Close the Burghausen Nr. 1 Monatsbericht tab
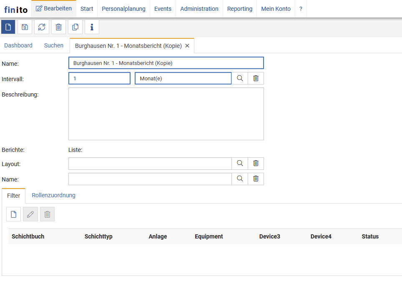The height and width of the screenshot is (293, 402). pos(187,46)
